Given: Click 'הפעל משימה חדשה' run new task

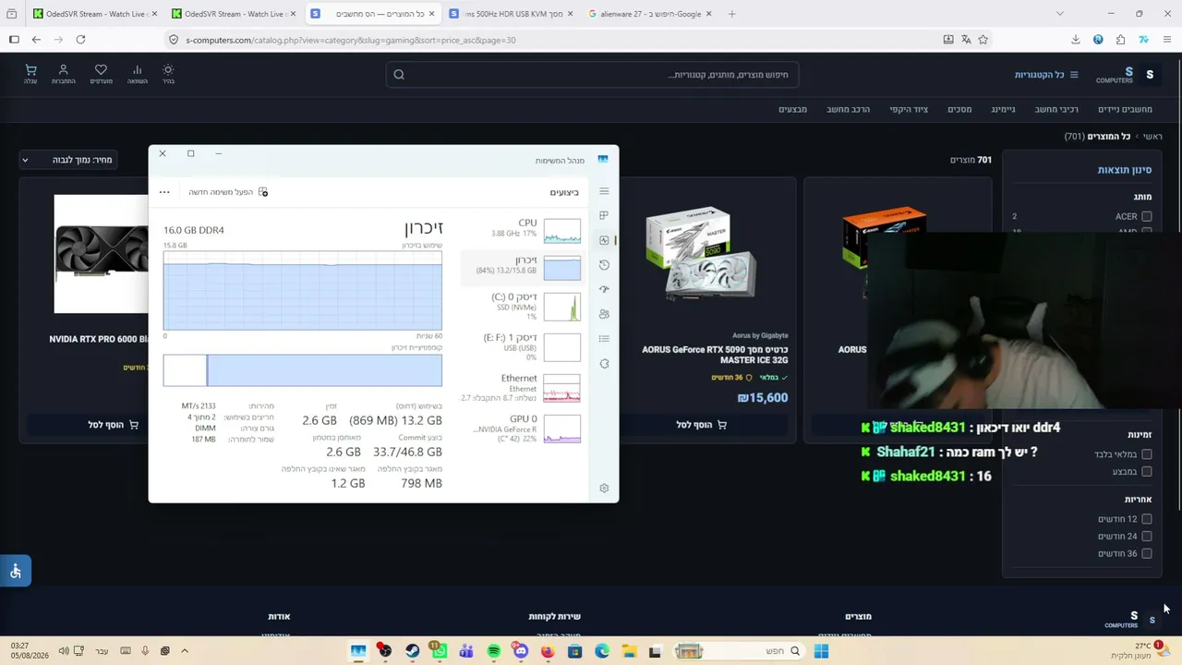Looking at the screenshot, I should (228, 192).
